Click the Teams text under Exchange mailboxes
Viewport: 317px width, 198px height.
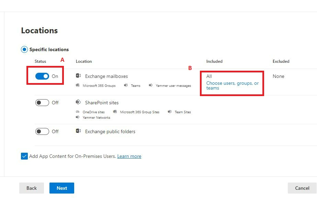pyautogui.click(x=135, y=86)
